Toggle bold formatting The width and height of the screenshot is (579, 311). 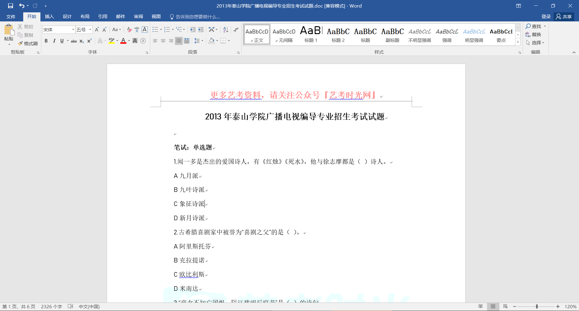(46, 41)
